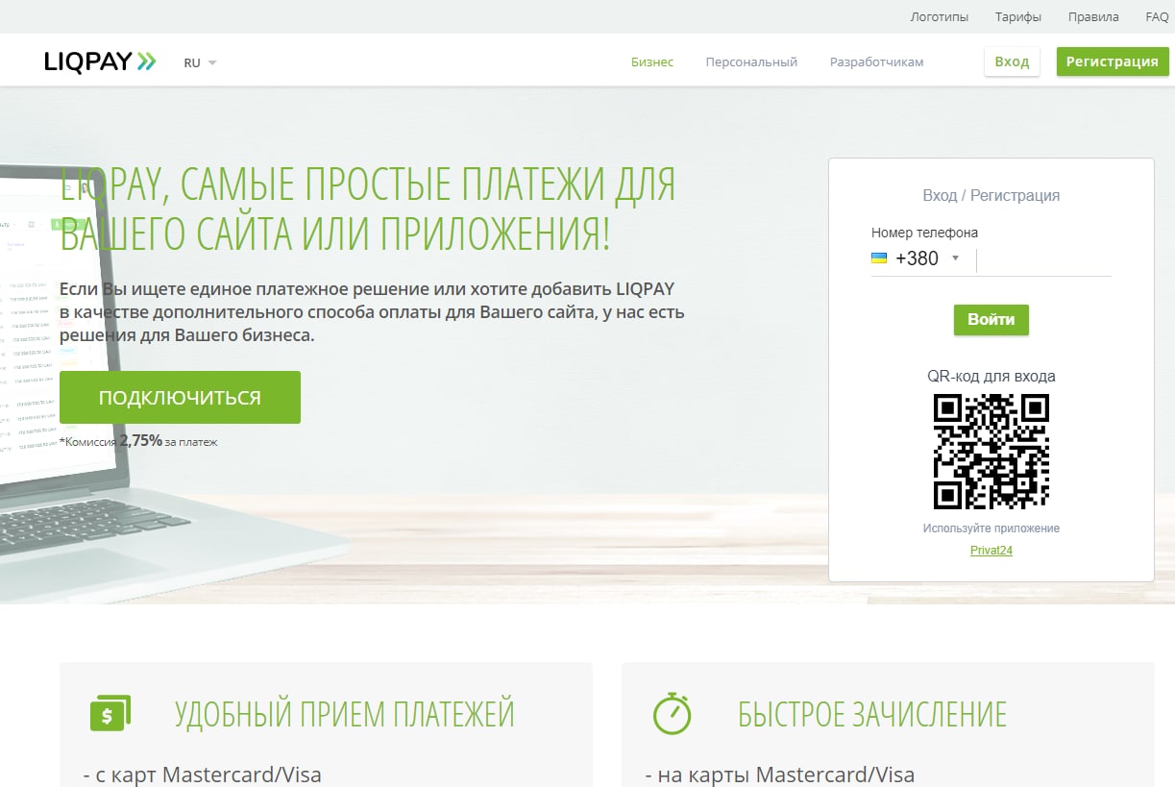
Task: Select the Бизнес tab
Action: click(652, 61)
